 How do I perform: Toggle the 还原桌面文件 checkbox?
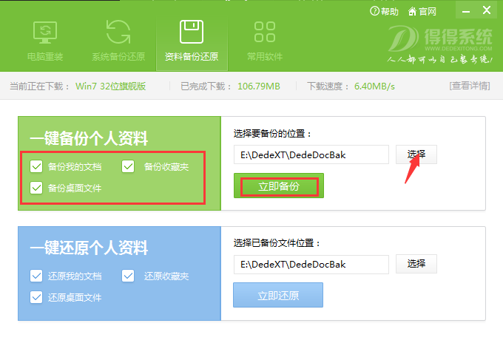[36, 297]
